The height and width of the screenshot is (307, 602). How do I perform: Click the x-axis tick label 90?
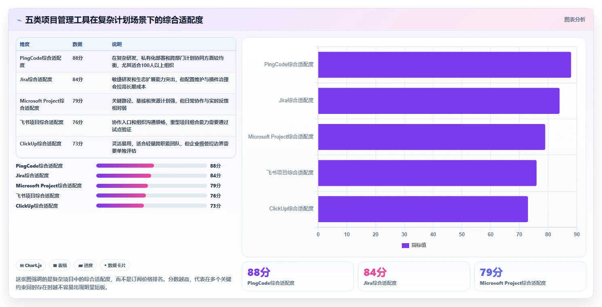point(577,235)
